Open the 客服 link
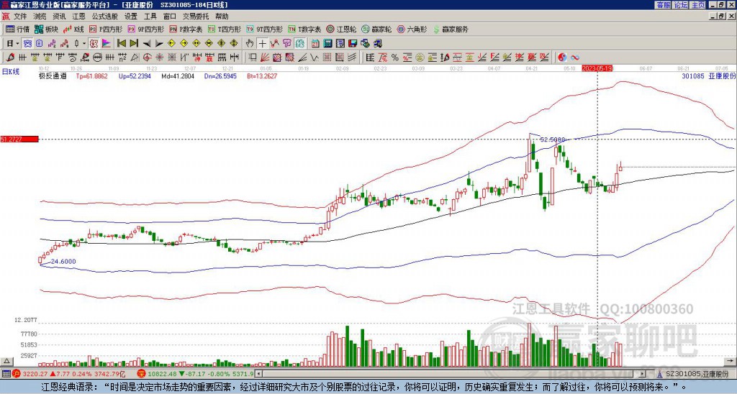737x394 pixels. pyautogui.click(x=664, y=5)
